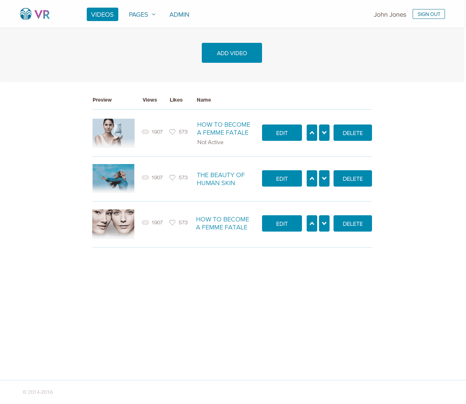
Task: Edit The Beauty of Human Skin video
Action: click(282, 179)
